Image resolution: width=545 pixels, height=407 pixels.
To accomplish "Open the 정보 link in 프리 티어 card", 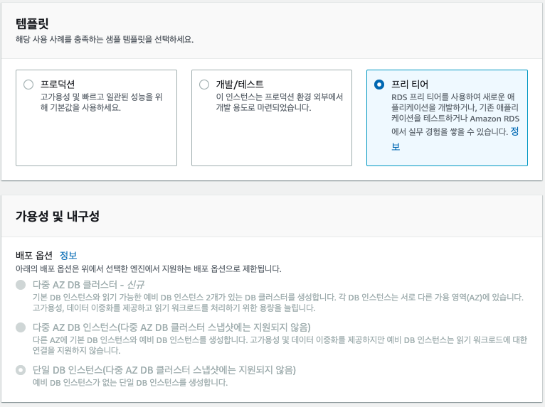I will (514, 131).
